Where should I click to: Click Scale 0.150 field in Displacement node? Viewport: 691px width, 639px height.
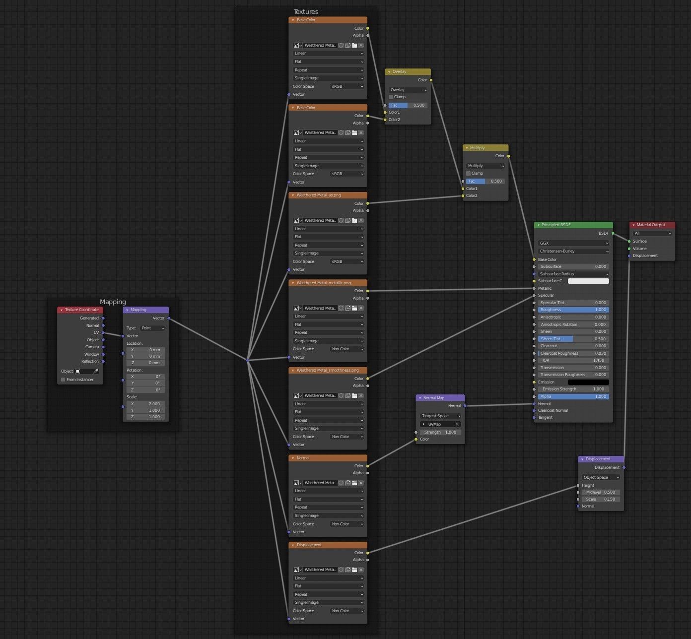pos(601,499)
